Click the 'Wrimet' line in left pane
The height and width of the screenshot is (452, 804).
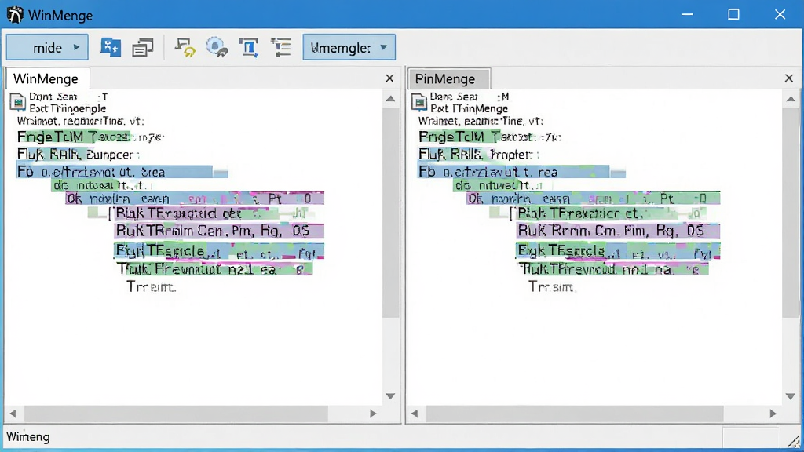tap(81, 122)
